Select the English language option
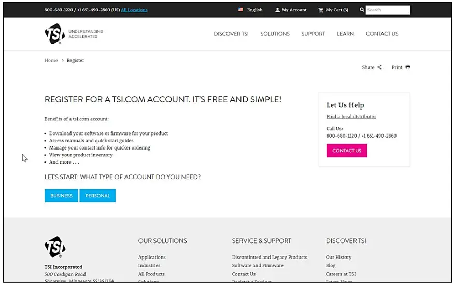Screen dimensions: 453x284 (254, 10)
